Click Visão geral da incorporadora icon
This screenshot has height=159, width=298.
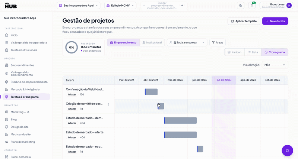tap(7, 43)
